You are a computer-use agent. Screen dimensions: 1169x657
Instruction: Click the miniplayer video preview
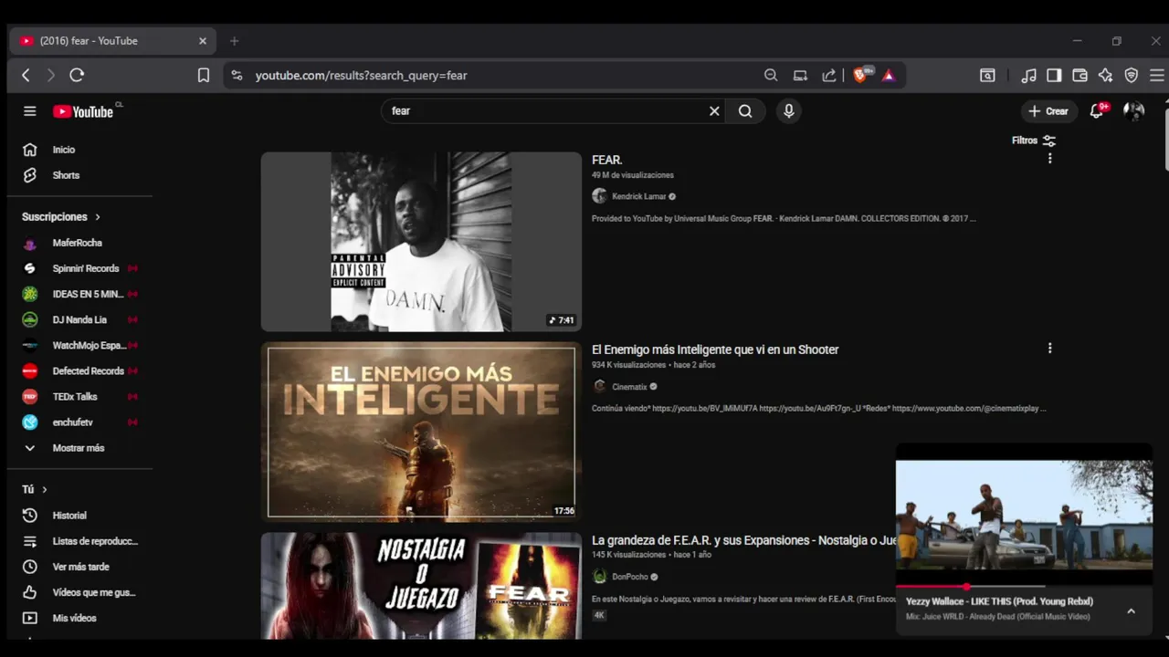click(x=1024, y=515)
